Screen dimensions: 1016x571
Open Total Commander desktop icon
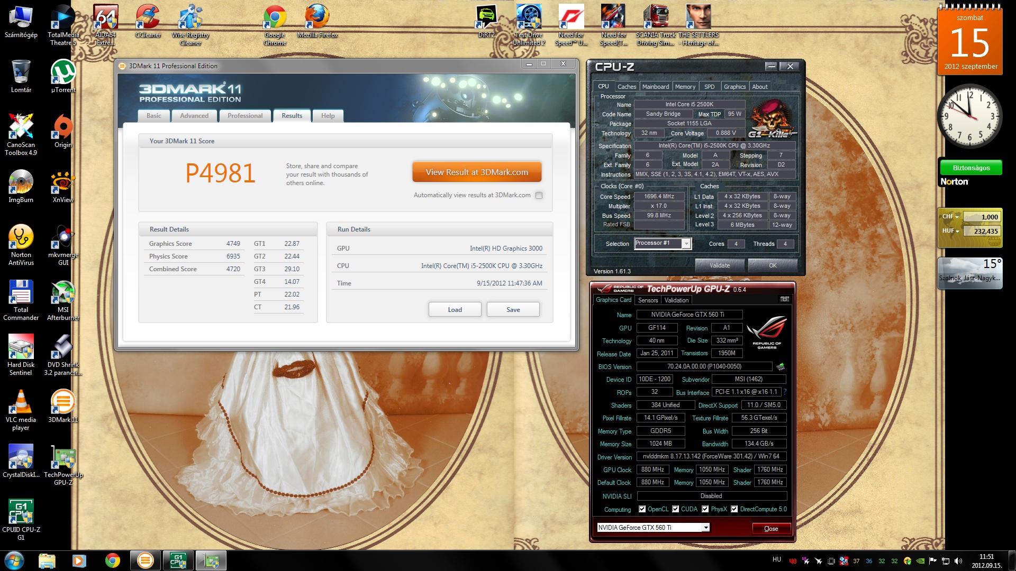21,300
